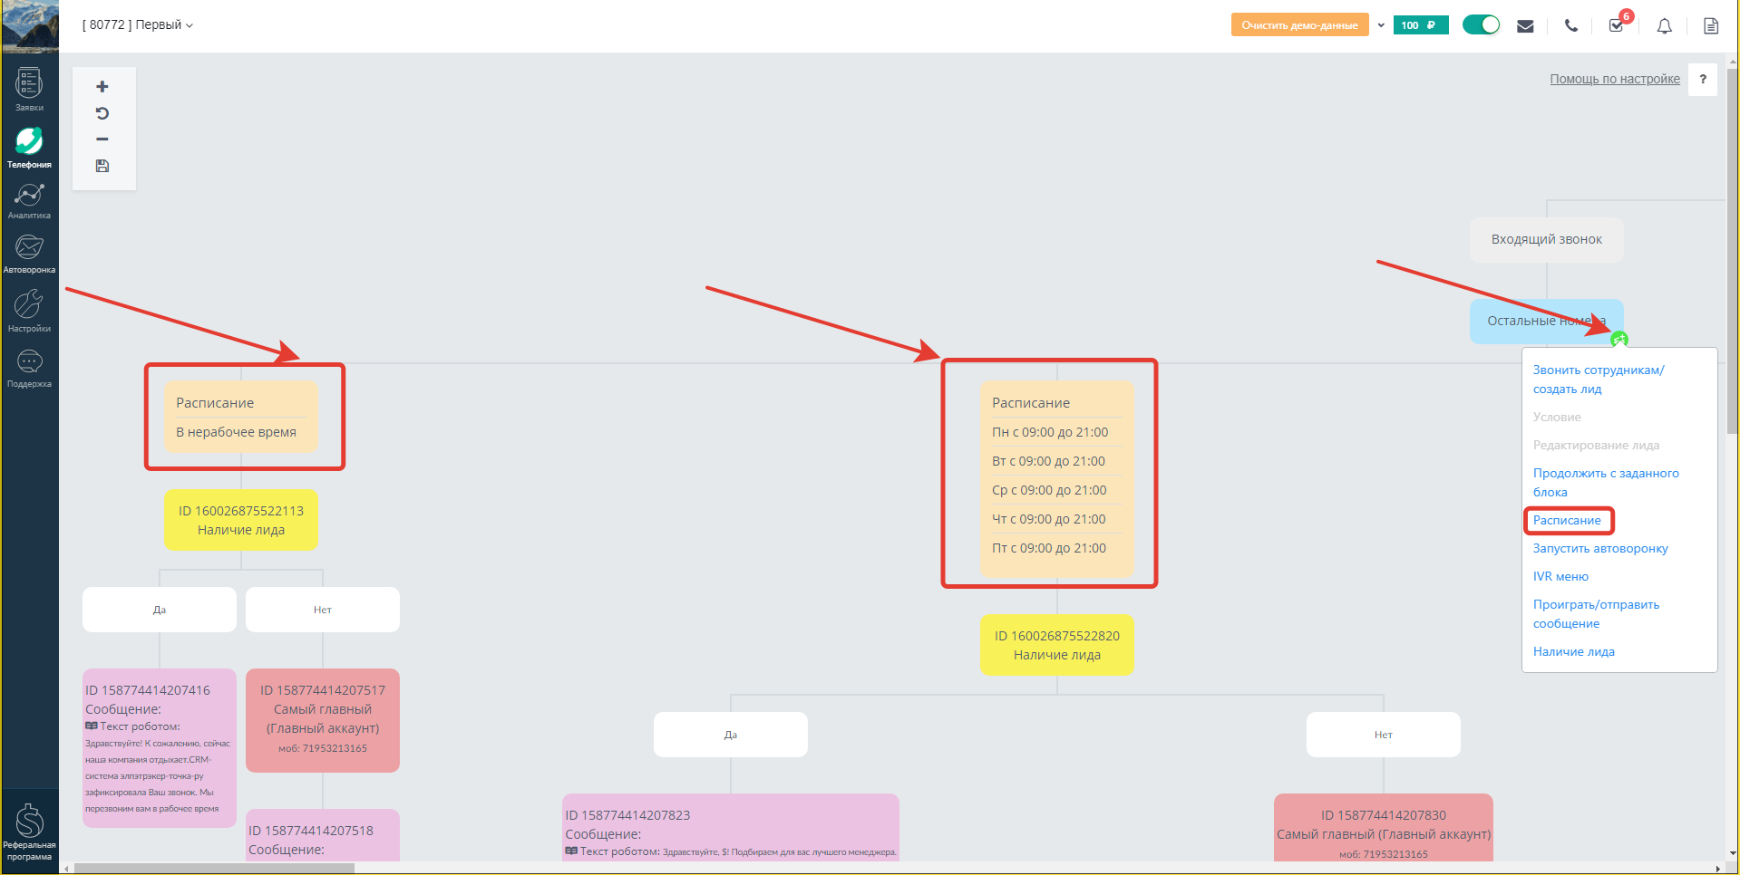The height and width of the screenshot is (875, 1740).
Task: Open Самый главный block ID 158774414207517
Action: pyautogui.click(x=323, y=721)
